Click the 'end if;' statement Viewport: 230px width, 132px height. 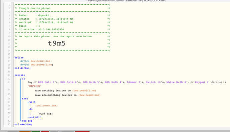(27, 121)
